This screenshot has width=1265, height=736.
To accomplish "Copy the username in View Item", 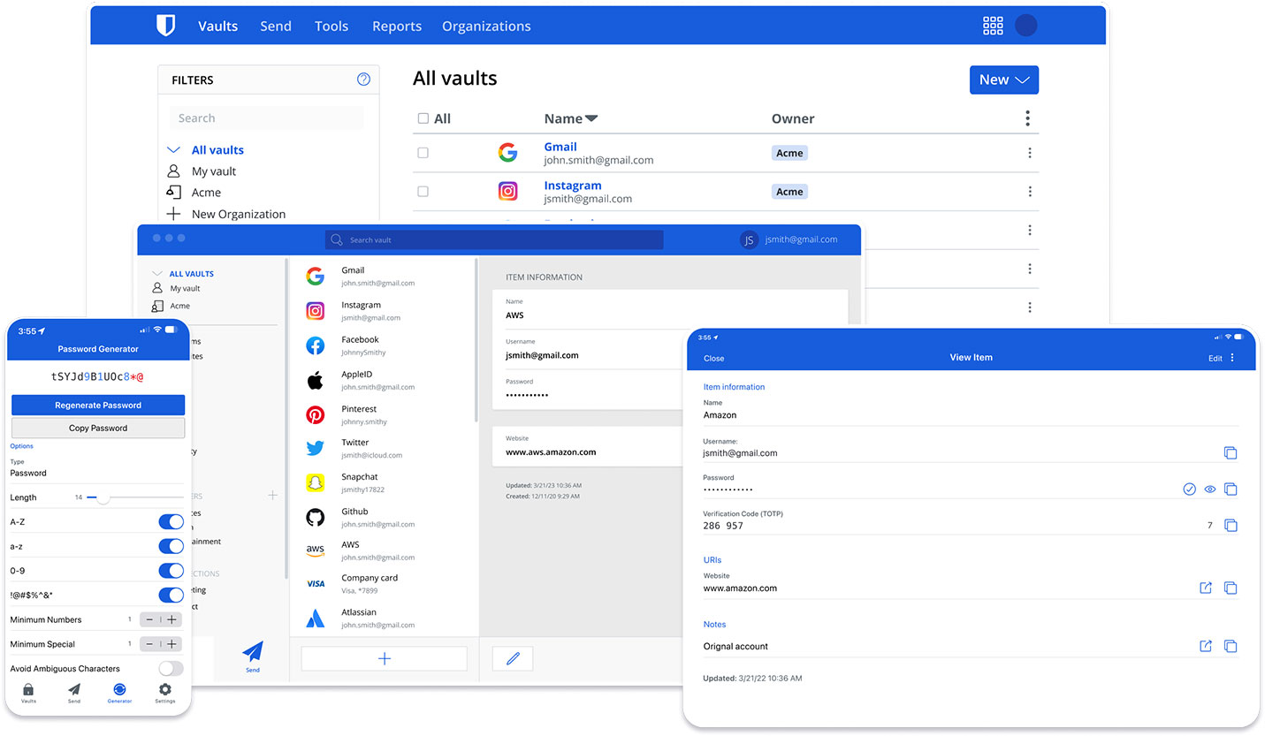I will pos(1230,453).
